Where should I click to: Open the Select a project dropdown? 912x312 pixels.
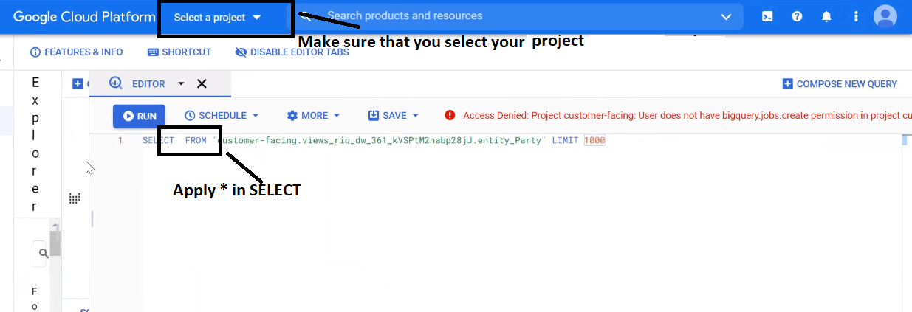[218, 18]
